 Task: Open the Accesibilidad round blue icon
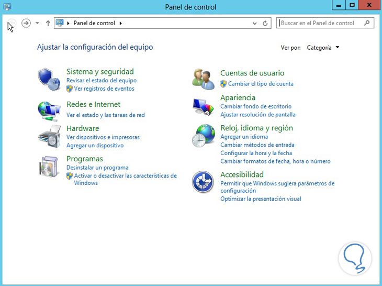(x=203, y=182)
